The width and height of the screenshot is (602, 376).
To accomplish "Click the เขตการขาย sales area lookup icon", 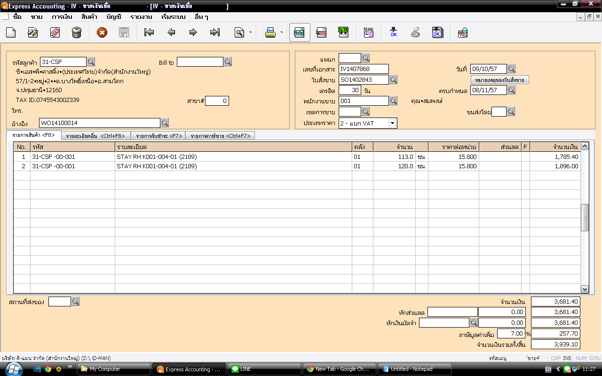I will point(365,111).
